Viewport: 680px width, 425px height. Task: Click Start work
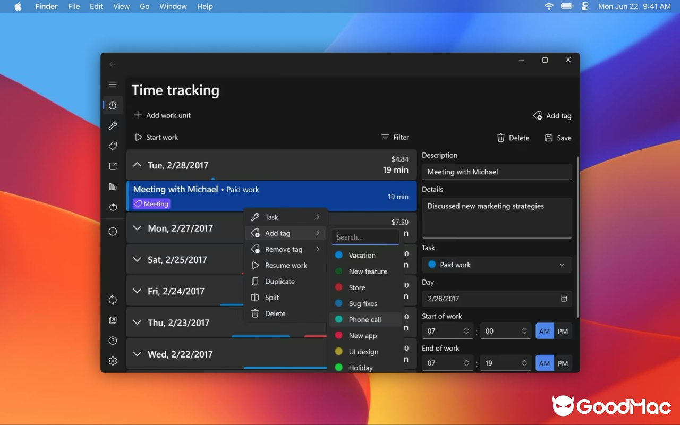click(156, 137)
